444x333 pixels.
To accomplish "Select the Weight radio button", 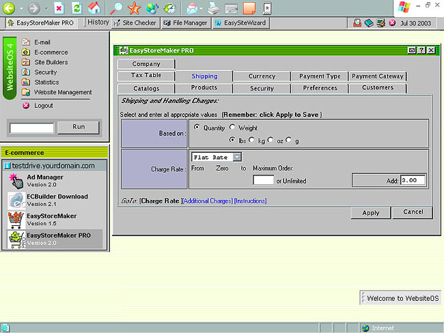I will pos(232,128).
